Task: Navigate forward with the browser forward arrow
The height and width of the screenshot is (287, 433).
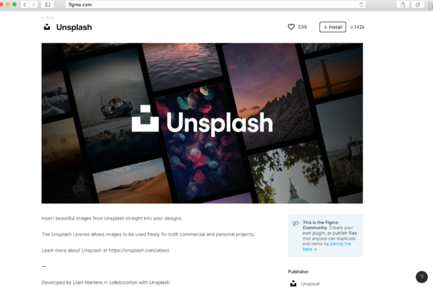Action: click(34, 5)
